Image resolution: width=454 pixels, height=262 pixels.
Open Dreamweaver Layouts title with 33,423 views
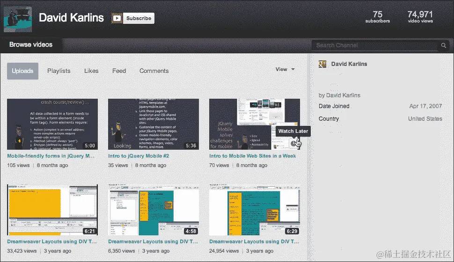pos(52,241)
